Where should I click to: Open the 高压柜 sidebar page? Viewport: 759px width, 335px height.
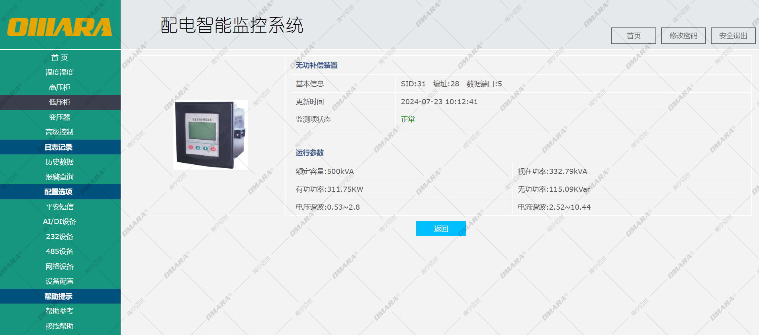[x=60, y=88]
